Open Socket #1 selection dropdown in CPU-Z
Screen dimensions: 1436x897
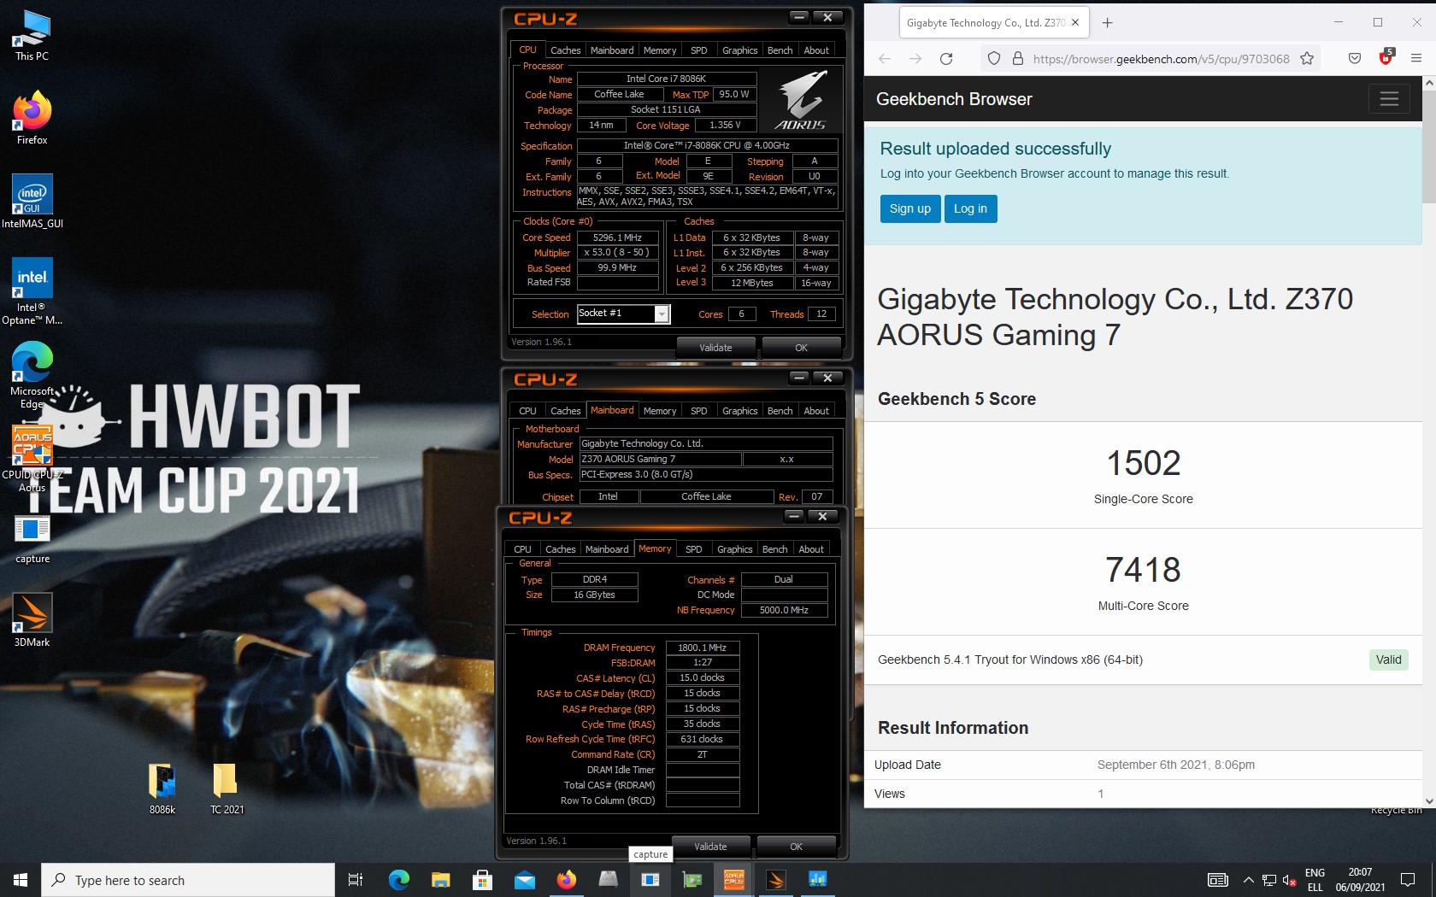click(x=662, y=314)
